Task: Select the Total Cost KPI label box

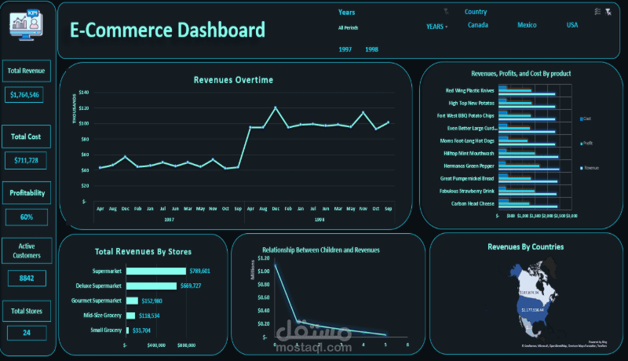Action: tap(26, 137)
